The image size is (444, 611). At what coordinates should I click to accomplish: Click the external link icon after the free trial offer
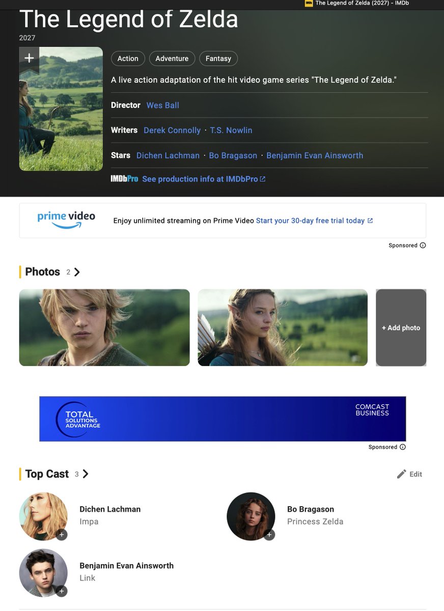pyautogui.click(x=370, y=220)
